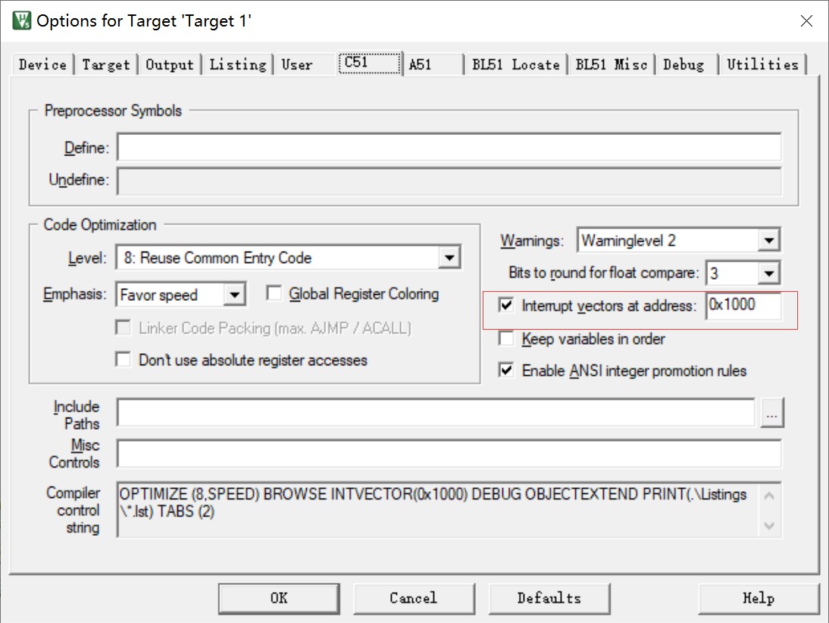Open the Emphasis dropdown arrow
Image resolution: width=829 pixels, height=623 pixels.
point(234,295)
